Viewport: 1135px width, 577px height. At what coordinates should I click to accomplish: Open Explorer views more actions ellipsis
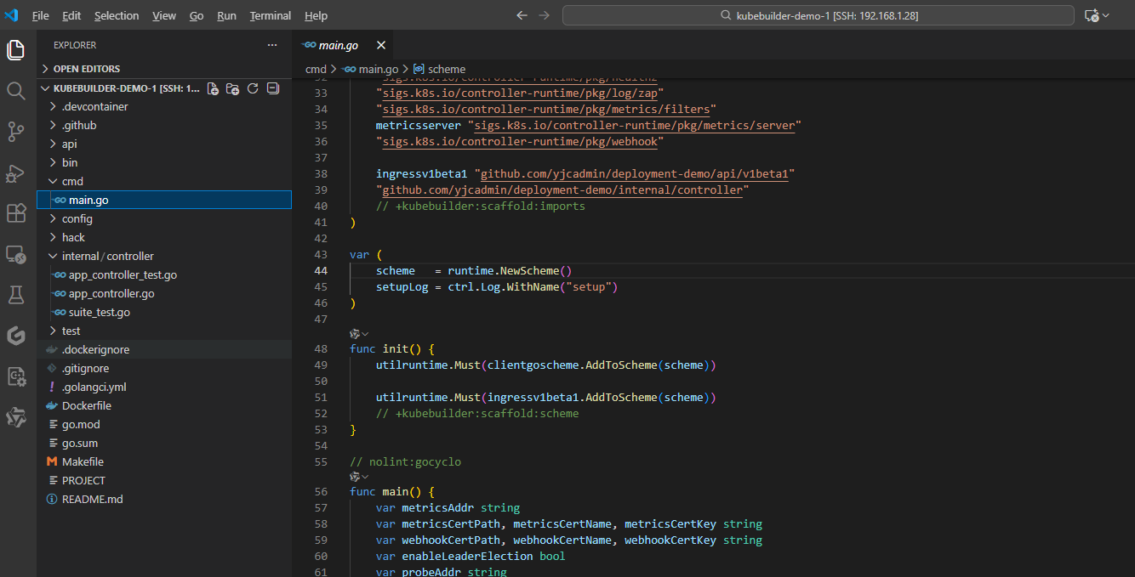click(x=272, y=45)
